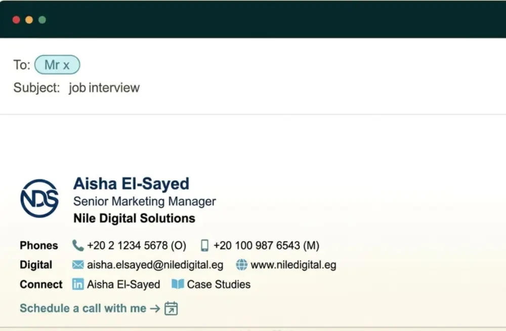Click the green traffic light button
The width and height of the screenshot is (506, 331).
(x=43, y=20)
